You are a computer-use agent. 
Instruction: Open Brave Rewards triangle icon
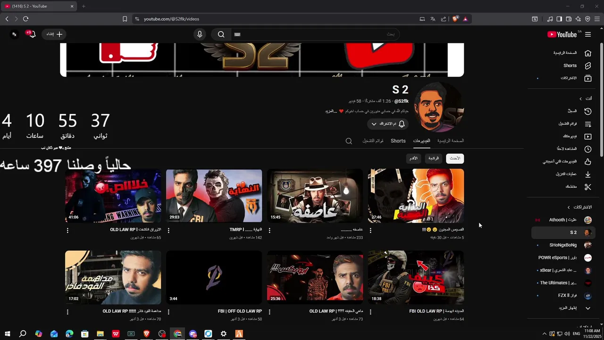click(x=465, y=19)
